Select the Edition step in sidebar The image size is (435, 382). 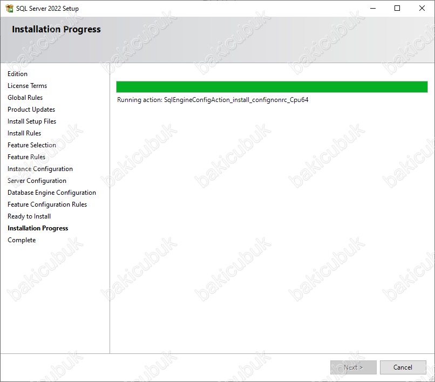tap(17, 74)
